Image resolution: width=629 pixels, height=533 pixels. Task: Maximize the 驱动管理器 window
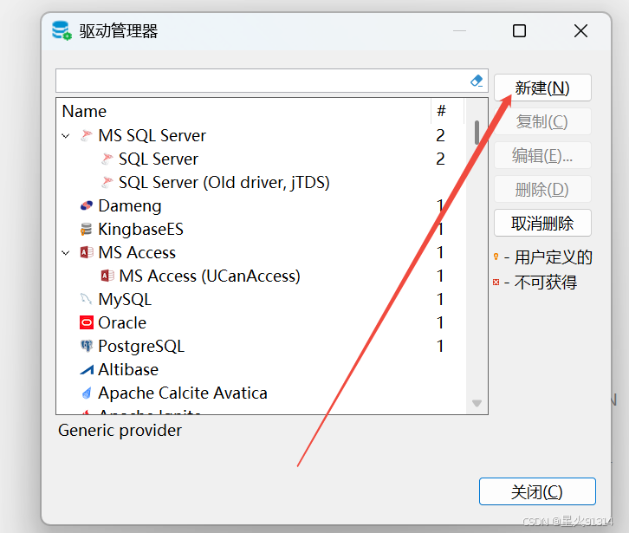coord(520,31)
